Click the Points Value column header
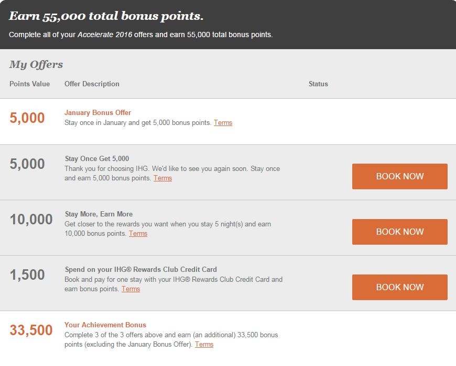 (x=29, y=84)
